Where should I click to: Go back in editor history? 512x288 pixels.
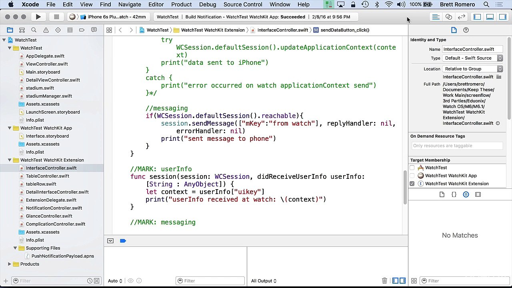point(120,30)
